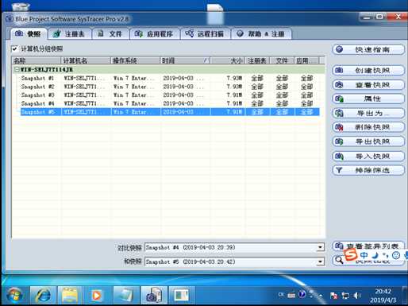
Task: Click the red-marked icon on 删除快照
Action: (339, 127)
